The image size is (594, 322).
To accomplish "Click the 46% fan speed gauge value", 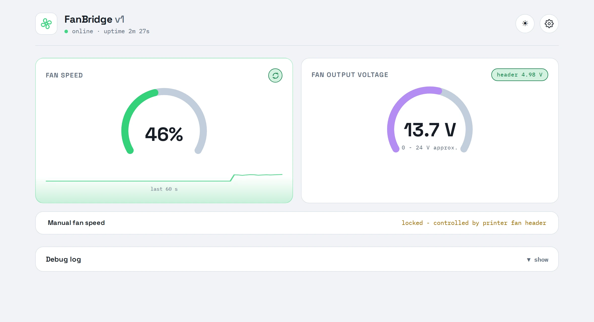I will (x=164, y=134).
